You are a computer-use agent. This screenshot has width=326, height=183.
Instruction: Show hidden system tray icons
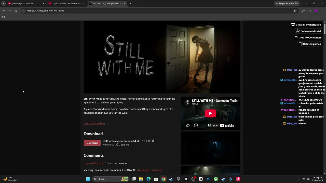tap(293, 179)
